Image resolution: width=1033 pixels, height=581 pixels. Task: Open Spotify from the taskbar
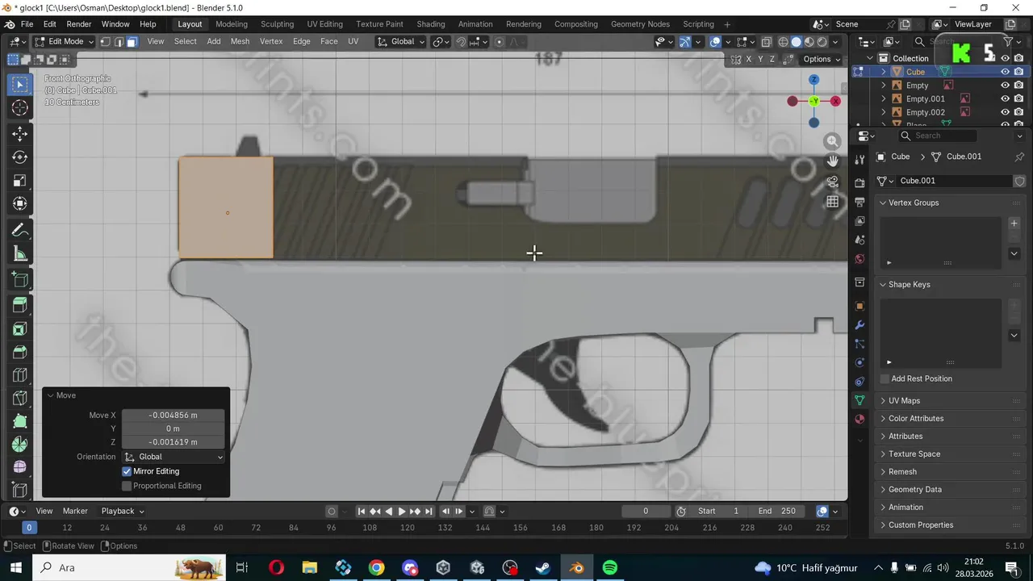point(610,568)
